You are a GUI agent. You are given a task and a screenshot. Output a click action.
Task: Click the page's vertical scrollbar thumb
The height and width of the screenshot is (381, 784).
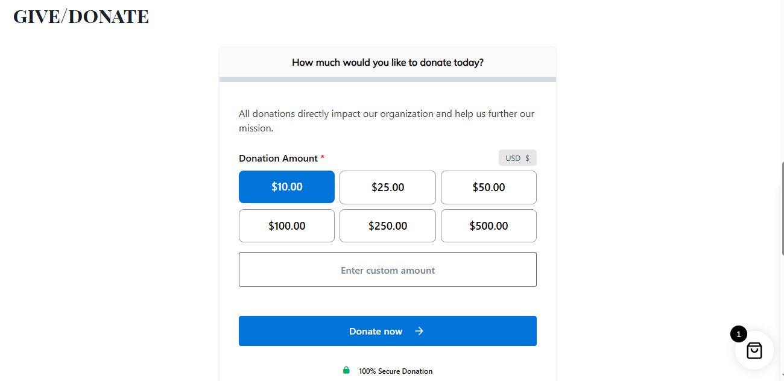(x=782, y=208)
